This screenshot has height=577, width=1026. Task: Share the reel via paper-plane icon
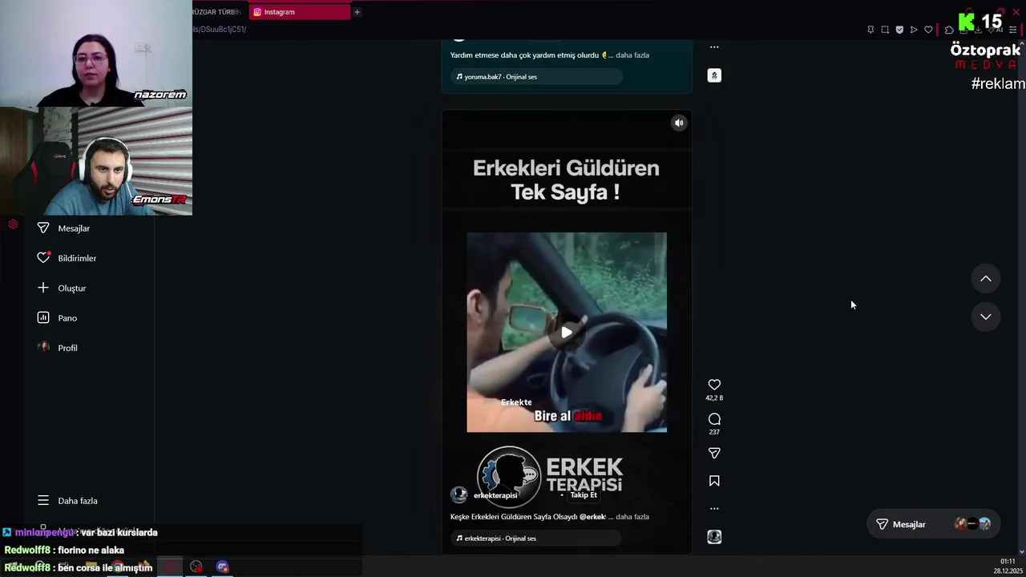(x=714, y=454)
